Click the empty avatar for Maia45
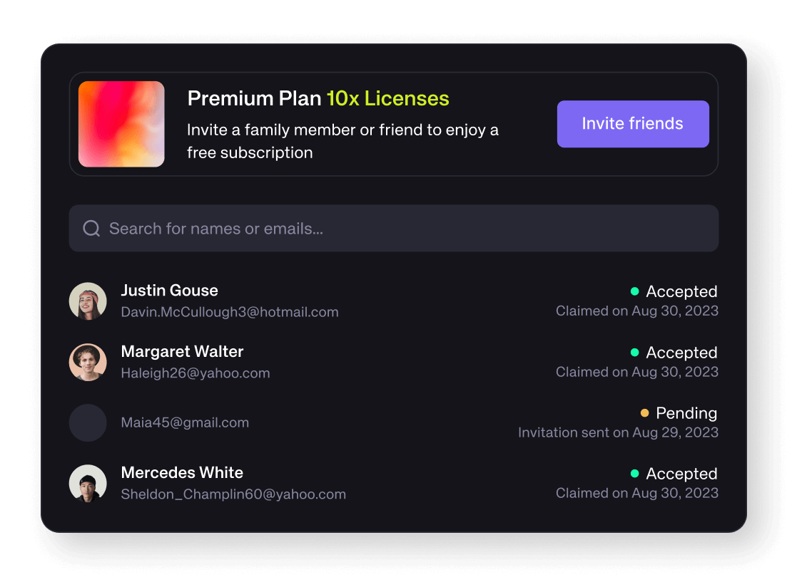The height and width of the screenshot is (577, 792). 88,422
